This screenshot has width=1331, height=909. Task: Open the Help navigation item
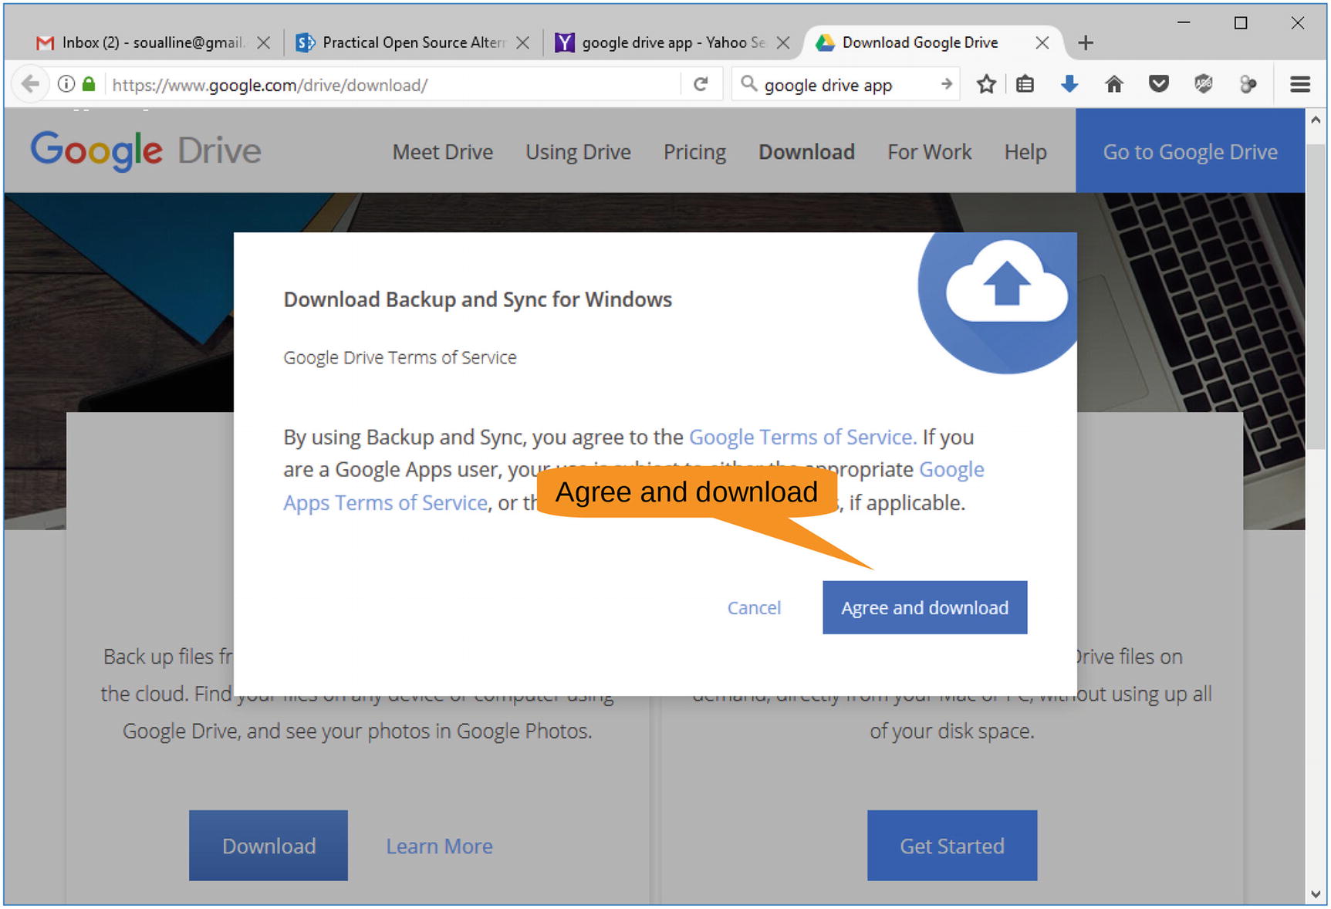point(1025,152)
